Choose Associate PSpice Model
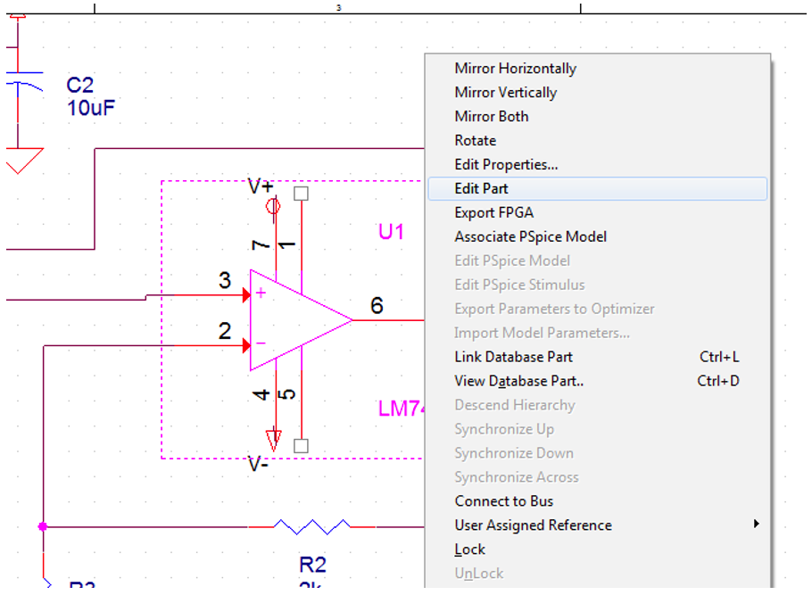 530,237
